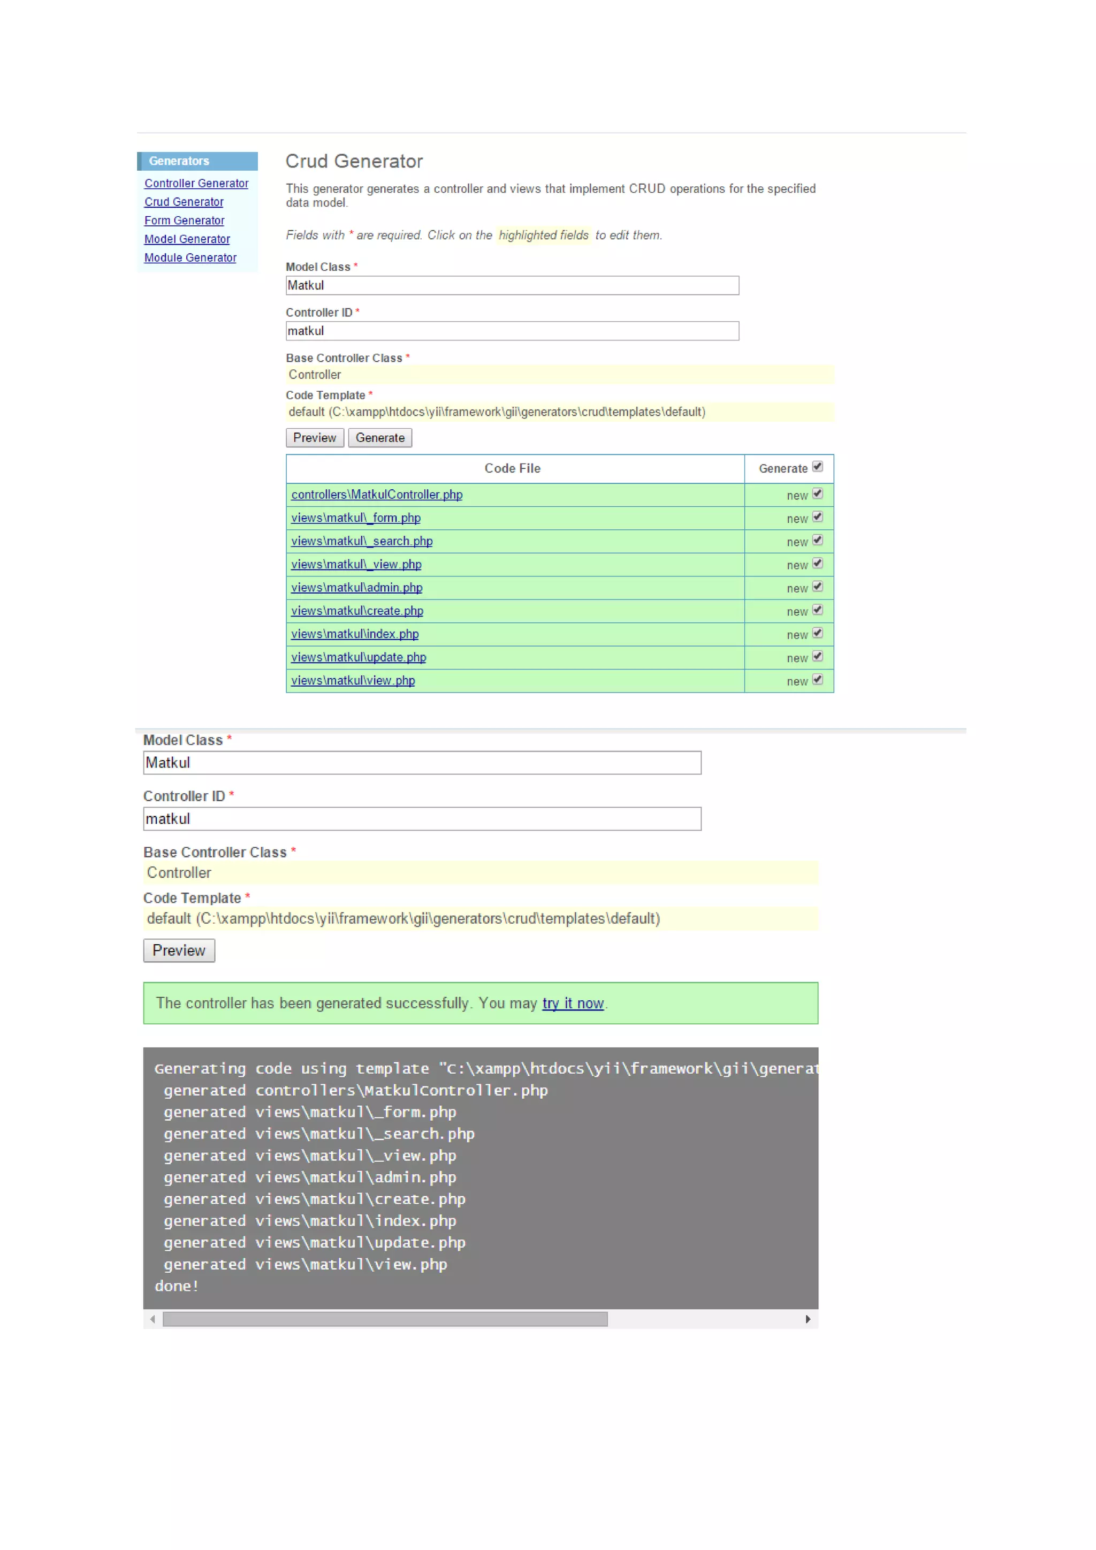Open the Form Generator link
Screen dimensions: 1096x1550
(x=184, y=220)
